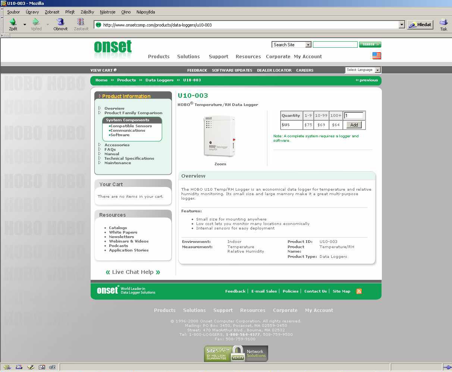Viewport: 452px width, 372px height.
Task: Open Navigator icon in status bar
Action: coord(7,367)
